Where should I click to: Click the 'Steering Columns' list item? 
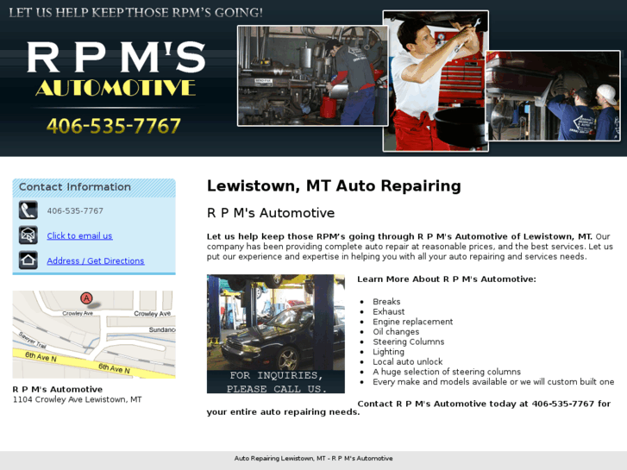point(408,342)
